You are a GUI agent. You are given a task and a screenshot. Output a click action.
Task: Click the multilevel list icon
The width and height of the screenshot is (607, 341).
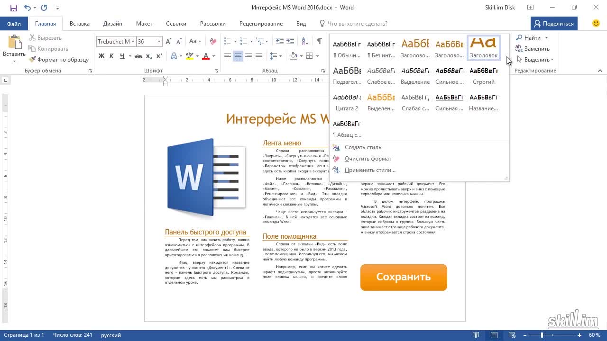(259, 42)
